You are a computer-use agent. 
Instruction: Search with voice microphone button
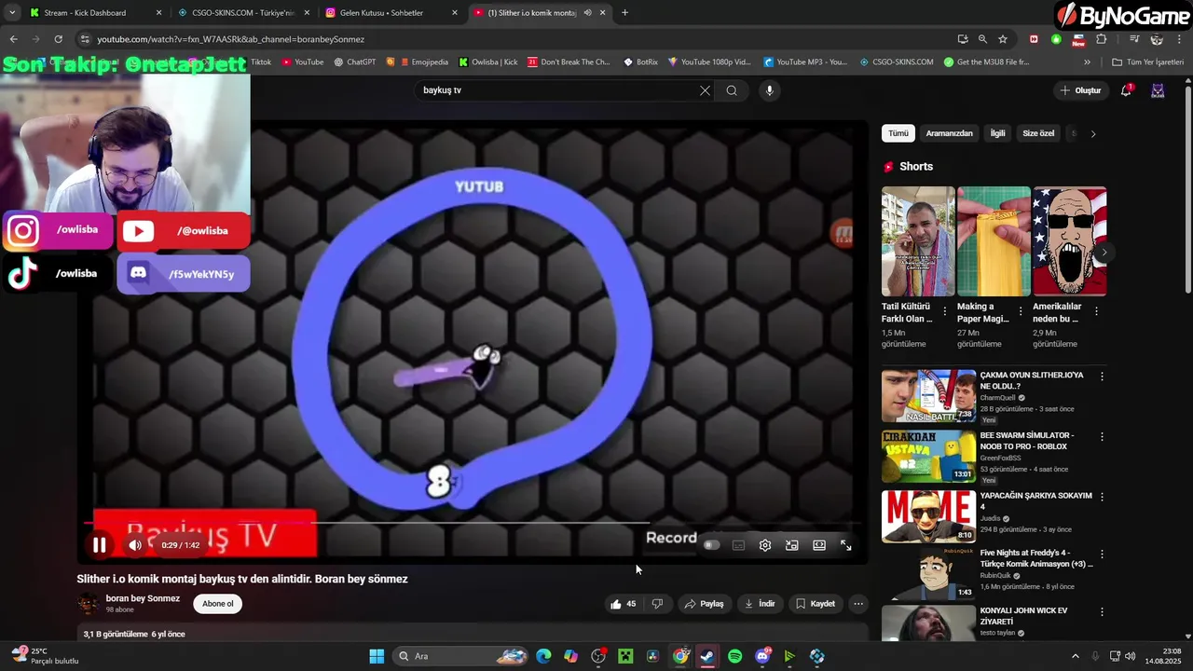(769, 90)
